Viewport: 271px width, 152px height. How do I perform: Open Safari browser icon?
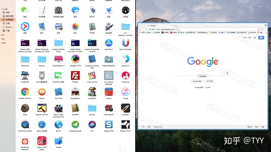coord(42,125)
